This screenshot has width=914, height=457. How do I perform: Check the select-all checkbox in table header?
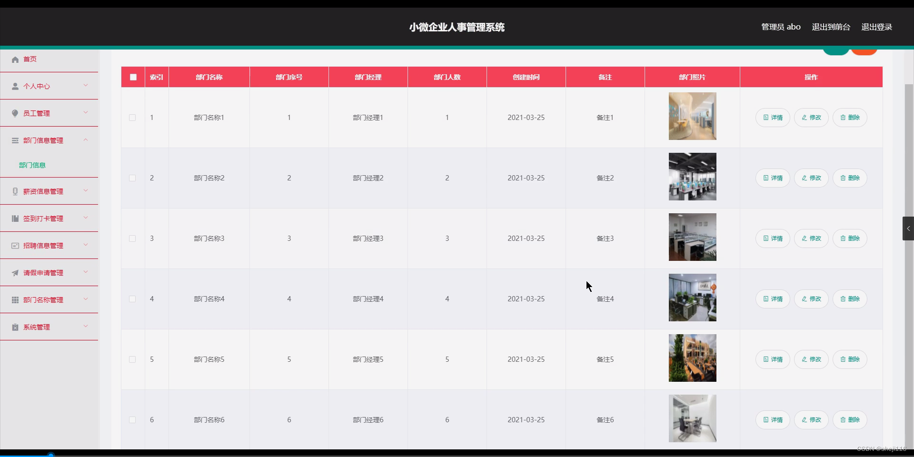pyautogui.click(x=133, y=77)
